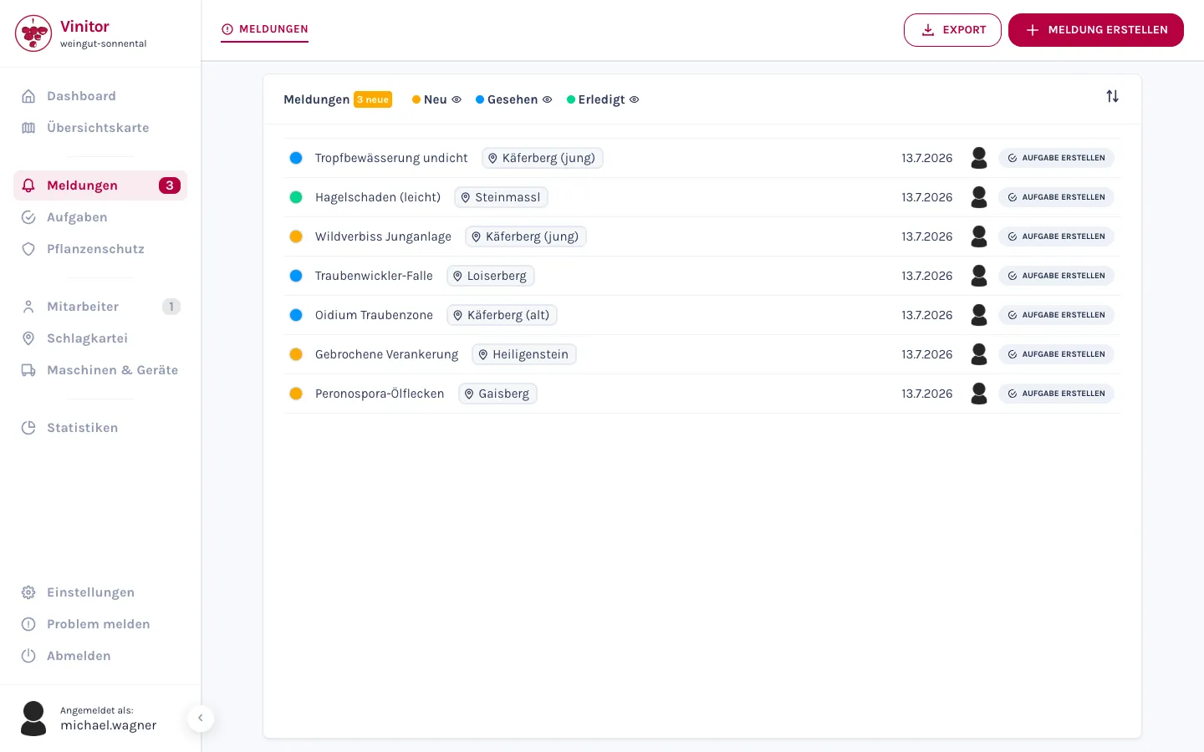
Task: Open Einstellungen
Action: [100, 592]
